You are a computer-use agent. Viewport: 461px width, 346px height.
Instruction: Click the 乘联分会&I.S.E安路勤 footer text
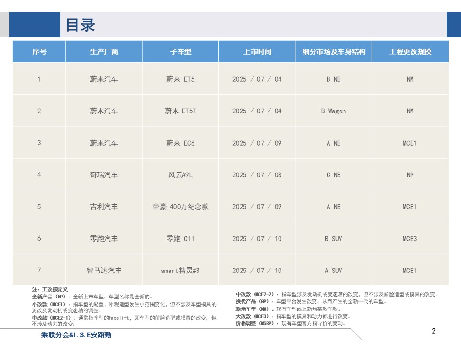76,335
